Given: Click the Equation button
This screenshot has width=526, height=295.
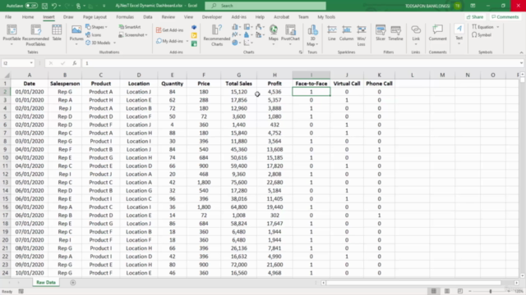Looking at the screenshot, I should click(483, 27).
